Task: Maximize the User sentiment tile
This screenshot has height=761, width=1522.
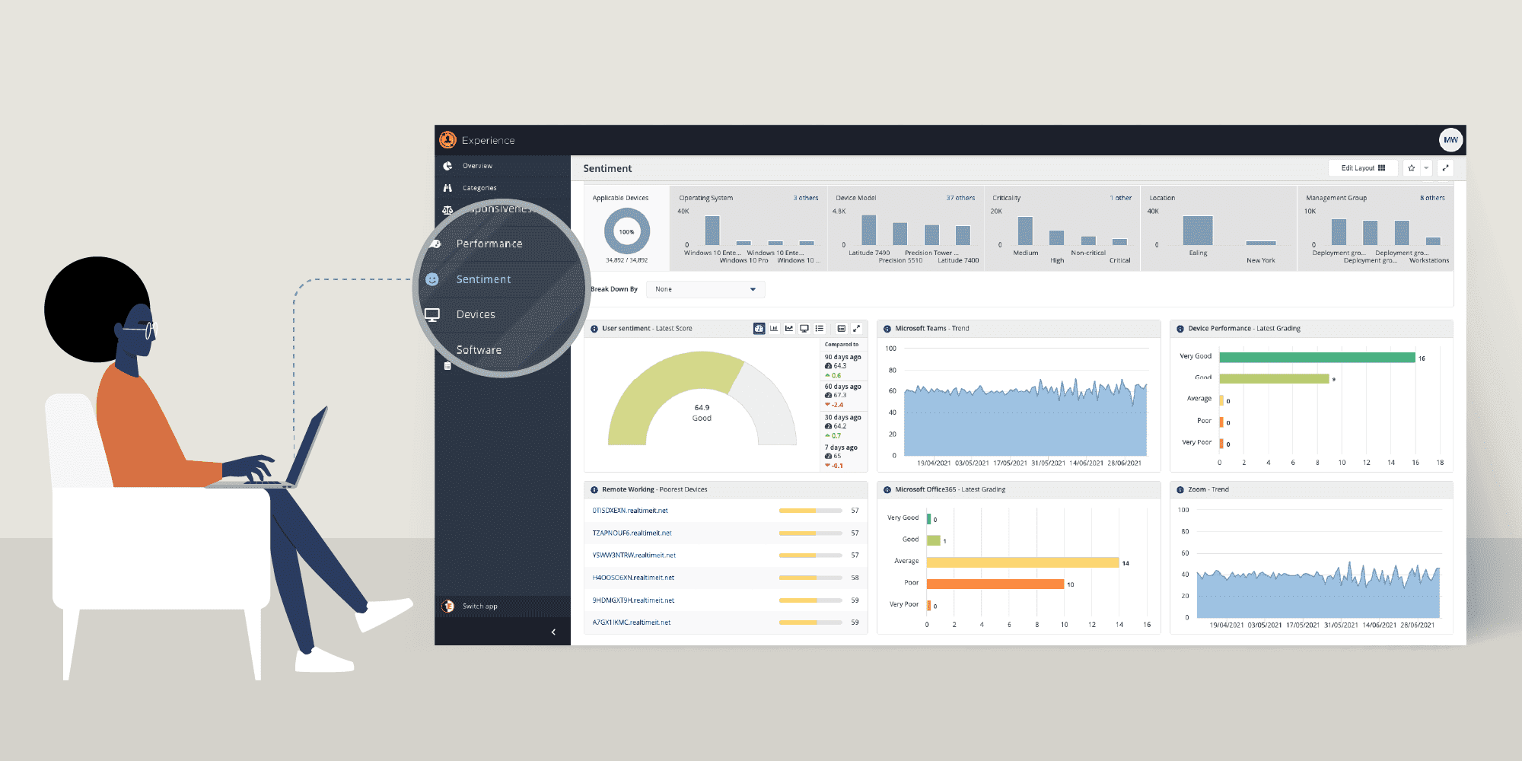Action: [x=856, y=329]
